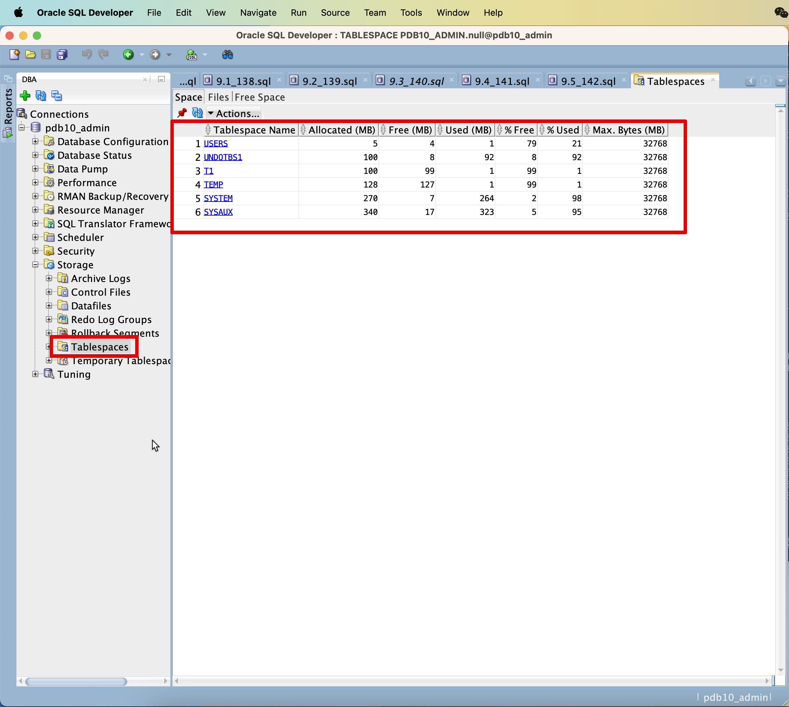The image size is (789, 707).
Task: Switch to the Files sub-tab
Action: tap(218, 97)
